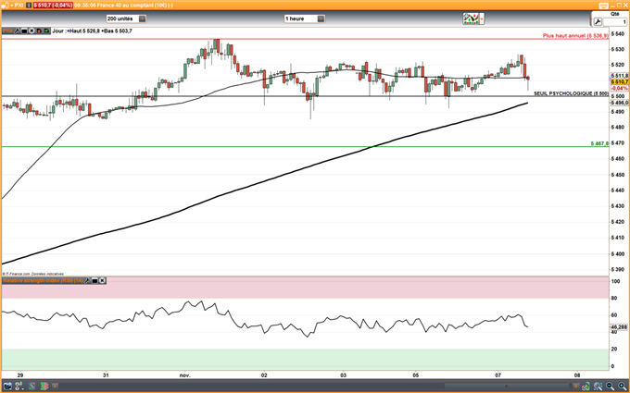Viewport: 630px width, 393px height.
Task: Remove the RSI panel with its X icon
Action: point(102,281)
